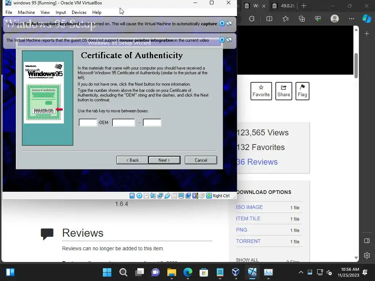375x281 pixels.
Task: Click the Favorite button on the page
Action: (261, 91)
